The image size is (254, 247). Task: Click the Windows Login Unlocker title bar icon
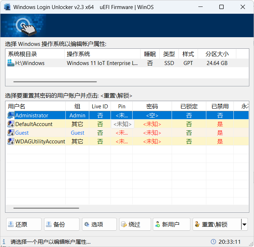click(x=7, y=7)
